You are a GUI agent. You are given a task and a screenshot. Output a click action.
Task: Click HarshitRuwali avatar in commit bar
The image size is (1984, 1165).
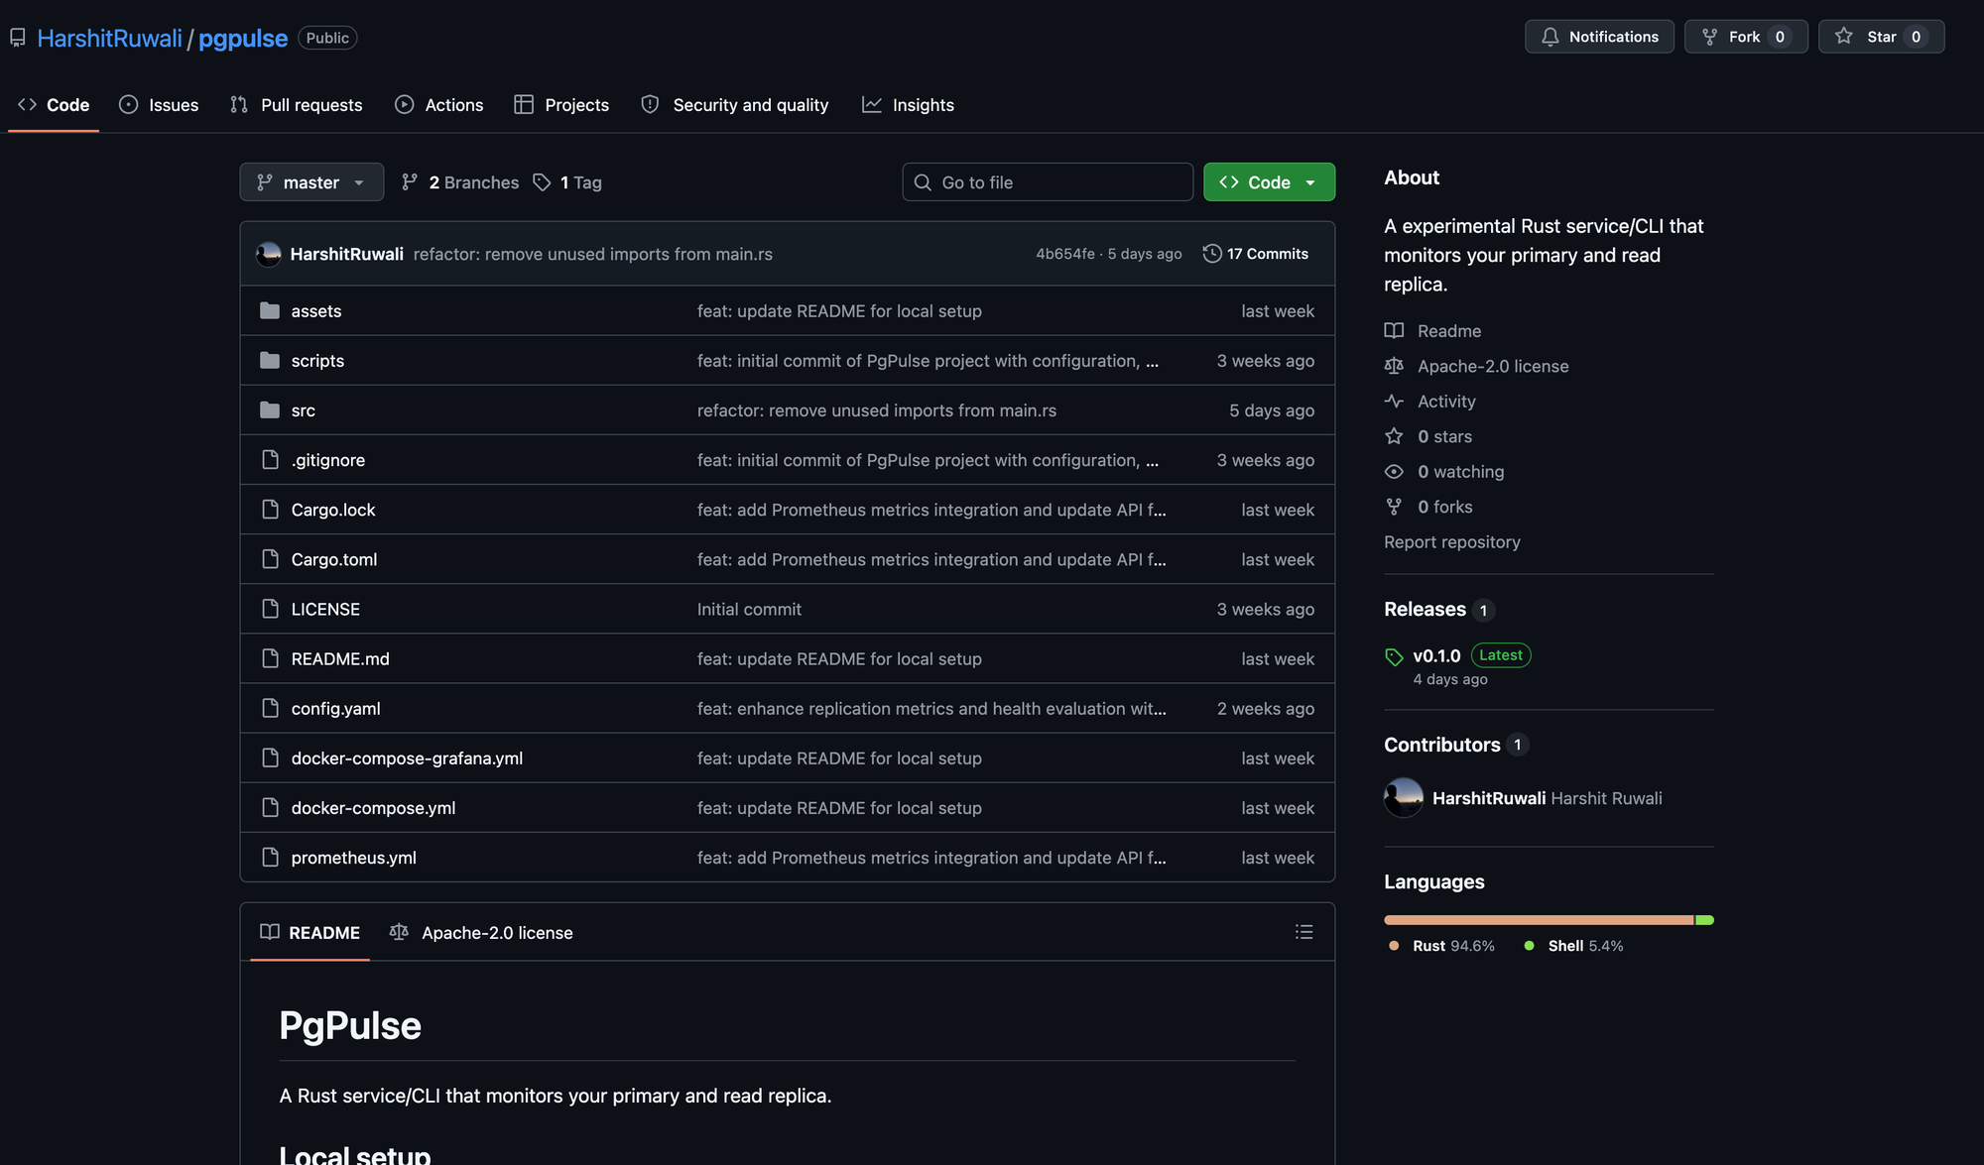pyautogui.click(x=269, y=254)
